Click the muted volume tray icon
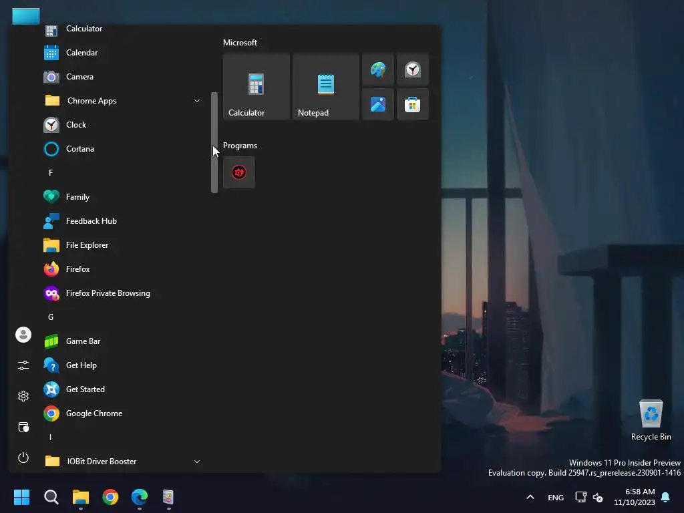 (x=598, y=498)
